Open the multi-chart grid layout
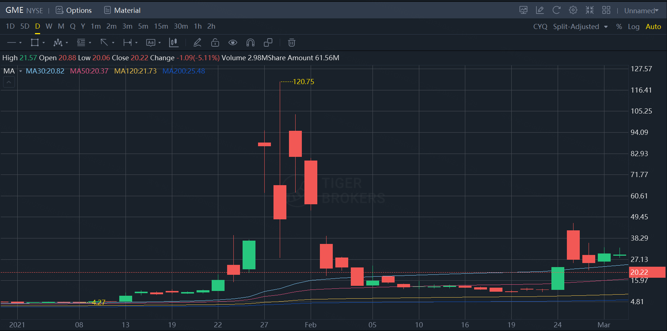667x331 pixels. pos(606,10)
